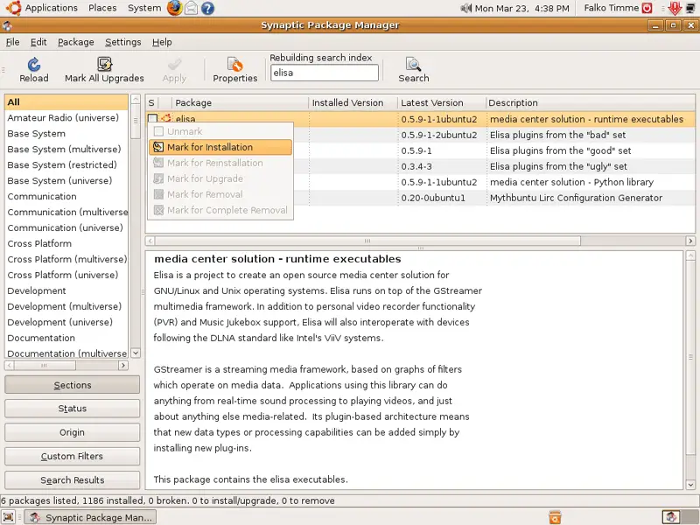Click the volume speaker icon
This screenshot has width=700, height=525.
click(x=466, y=8)
